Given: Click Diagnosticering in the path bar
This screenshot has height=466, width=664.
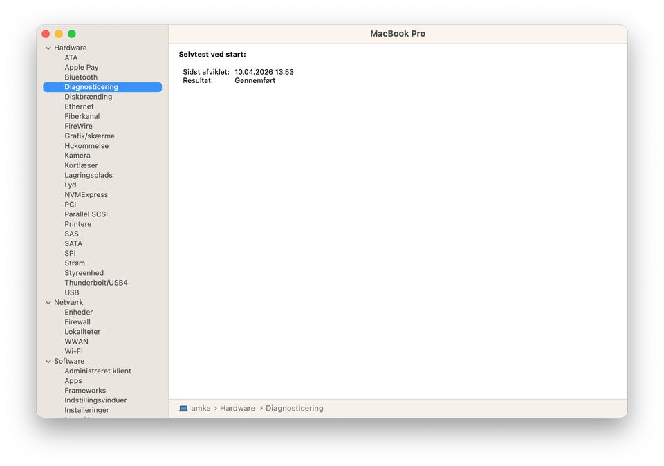Looking at the screenshot, I should pos(295,408).
